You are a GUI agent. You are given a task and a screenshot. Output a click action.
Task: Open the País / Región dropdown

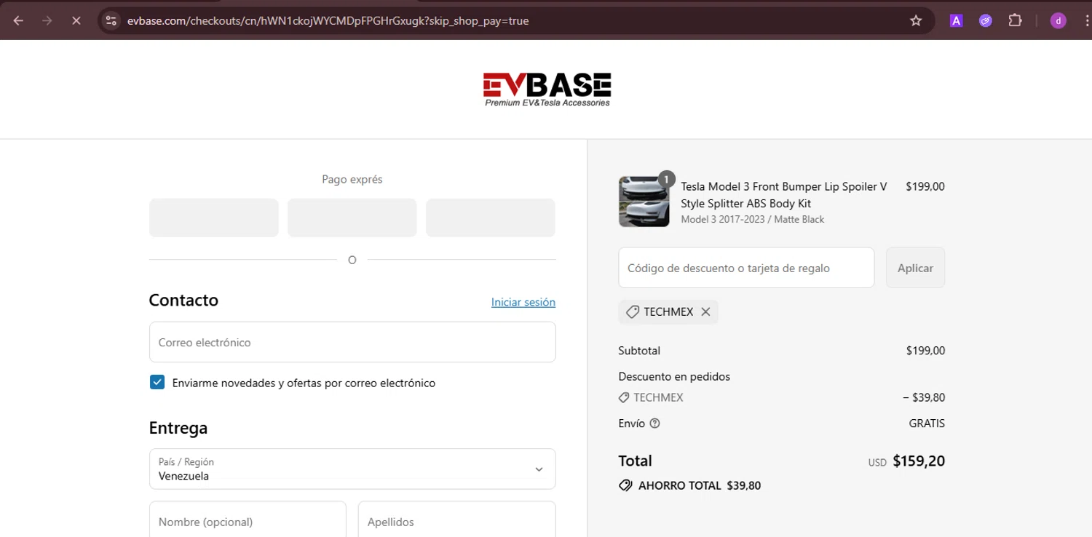352,469
